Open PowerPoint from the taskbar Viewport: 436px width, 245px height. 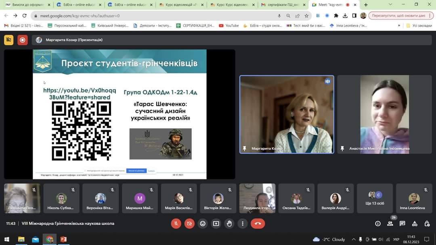63,239
